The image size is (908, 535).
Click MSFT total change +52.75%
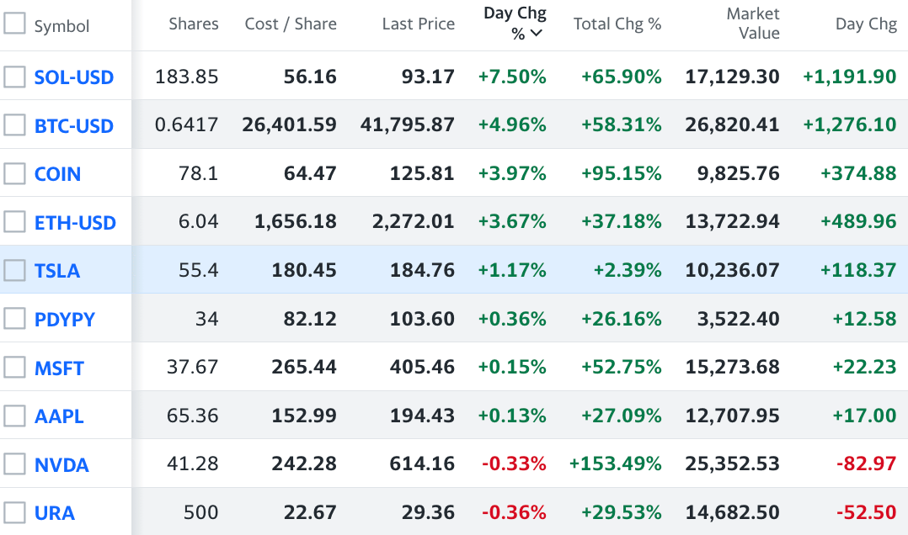(622, 367)
